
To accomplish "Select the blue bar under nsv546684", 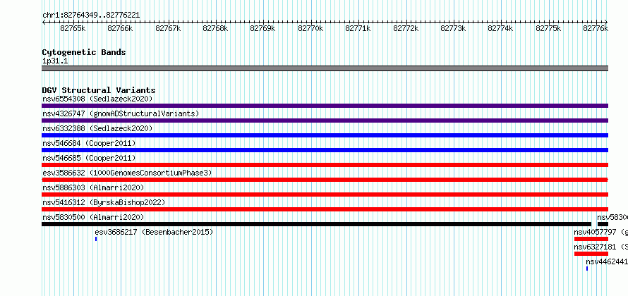I will 325,150.
